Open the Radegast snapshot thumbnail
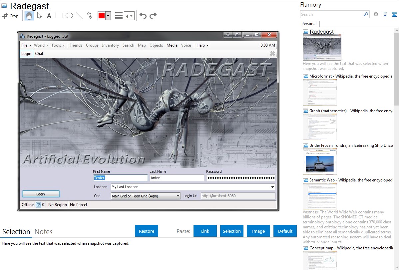Viewport: 399px width, 270px height. [x=322, y=47]
